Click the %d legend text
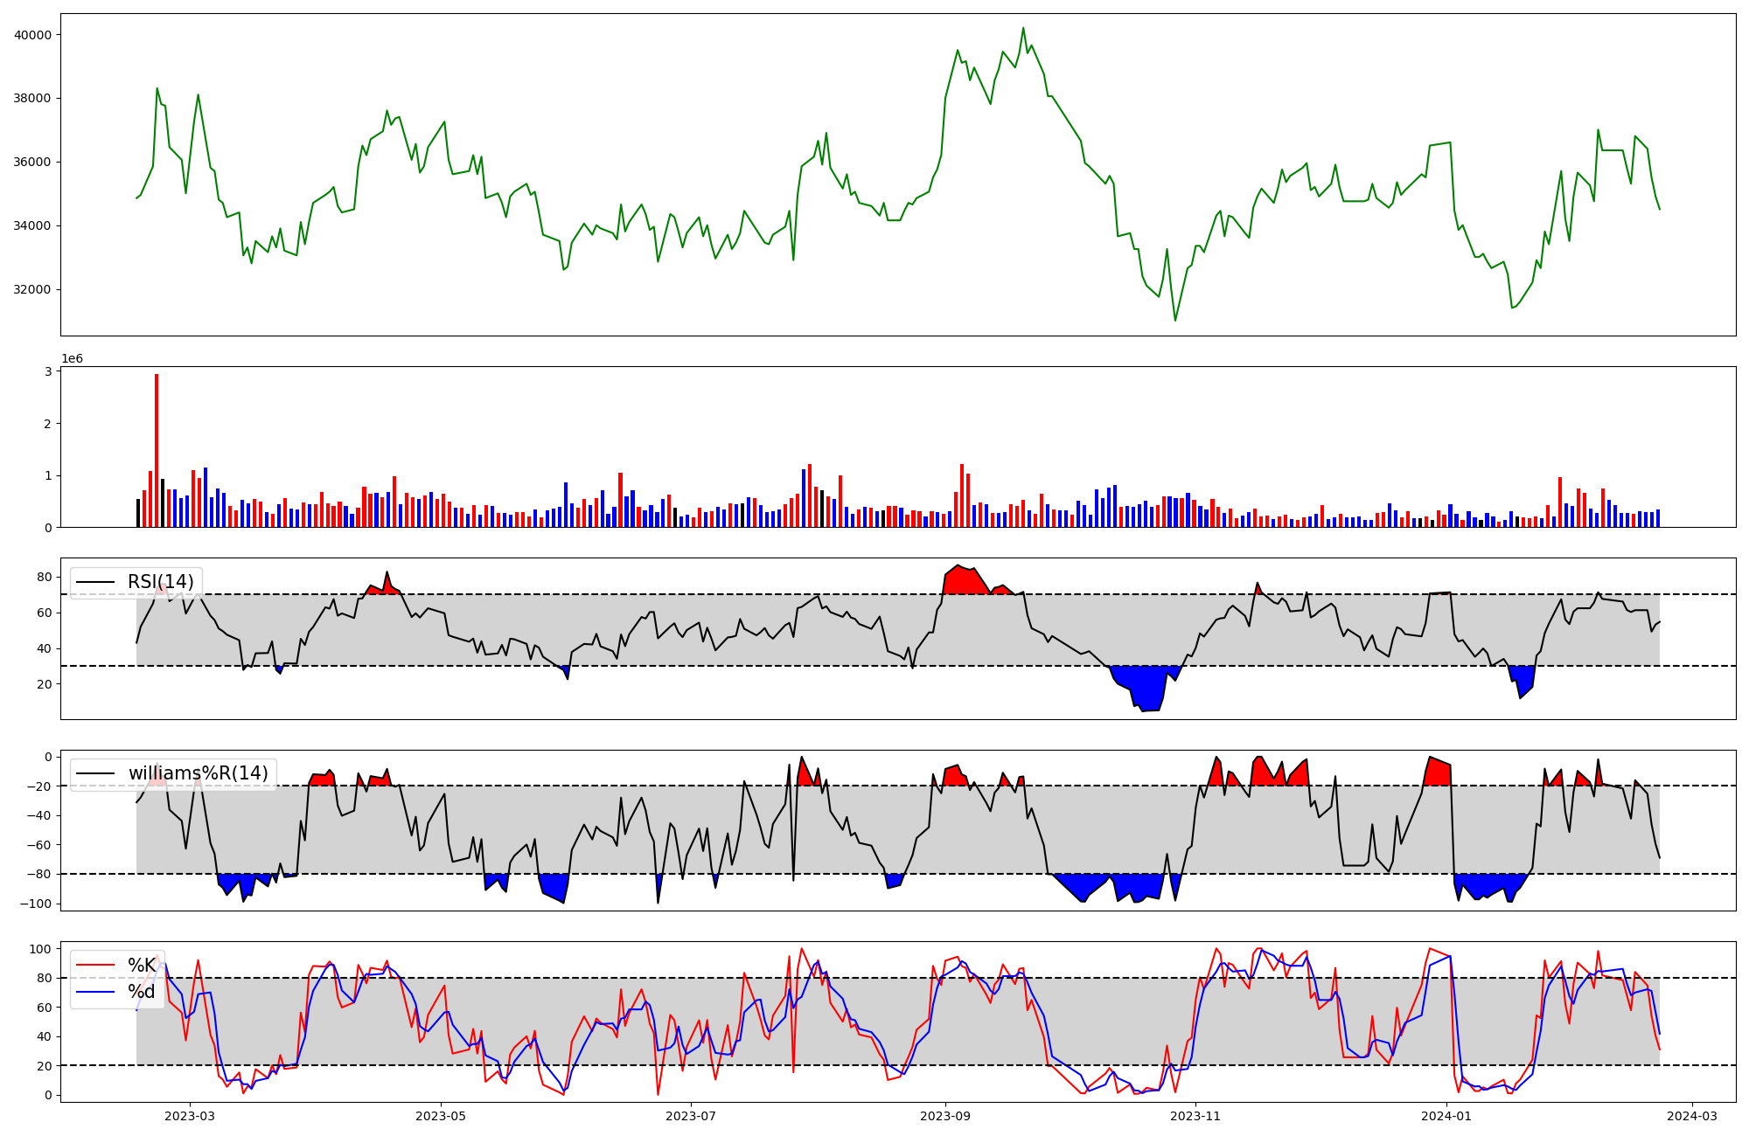Image resolution: width=1749 pixels, height=1136 pixels. [142, 992]
